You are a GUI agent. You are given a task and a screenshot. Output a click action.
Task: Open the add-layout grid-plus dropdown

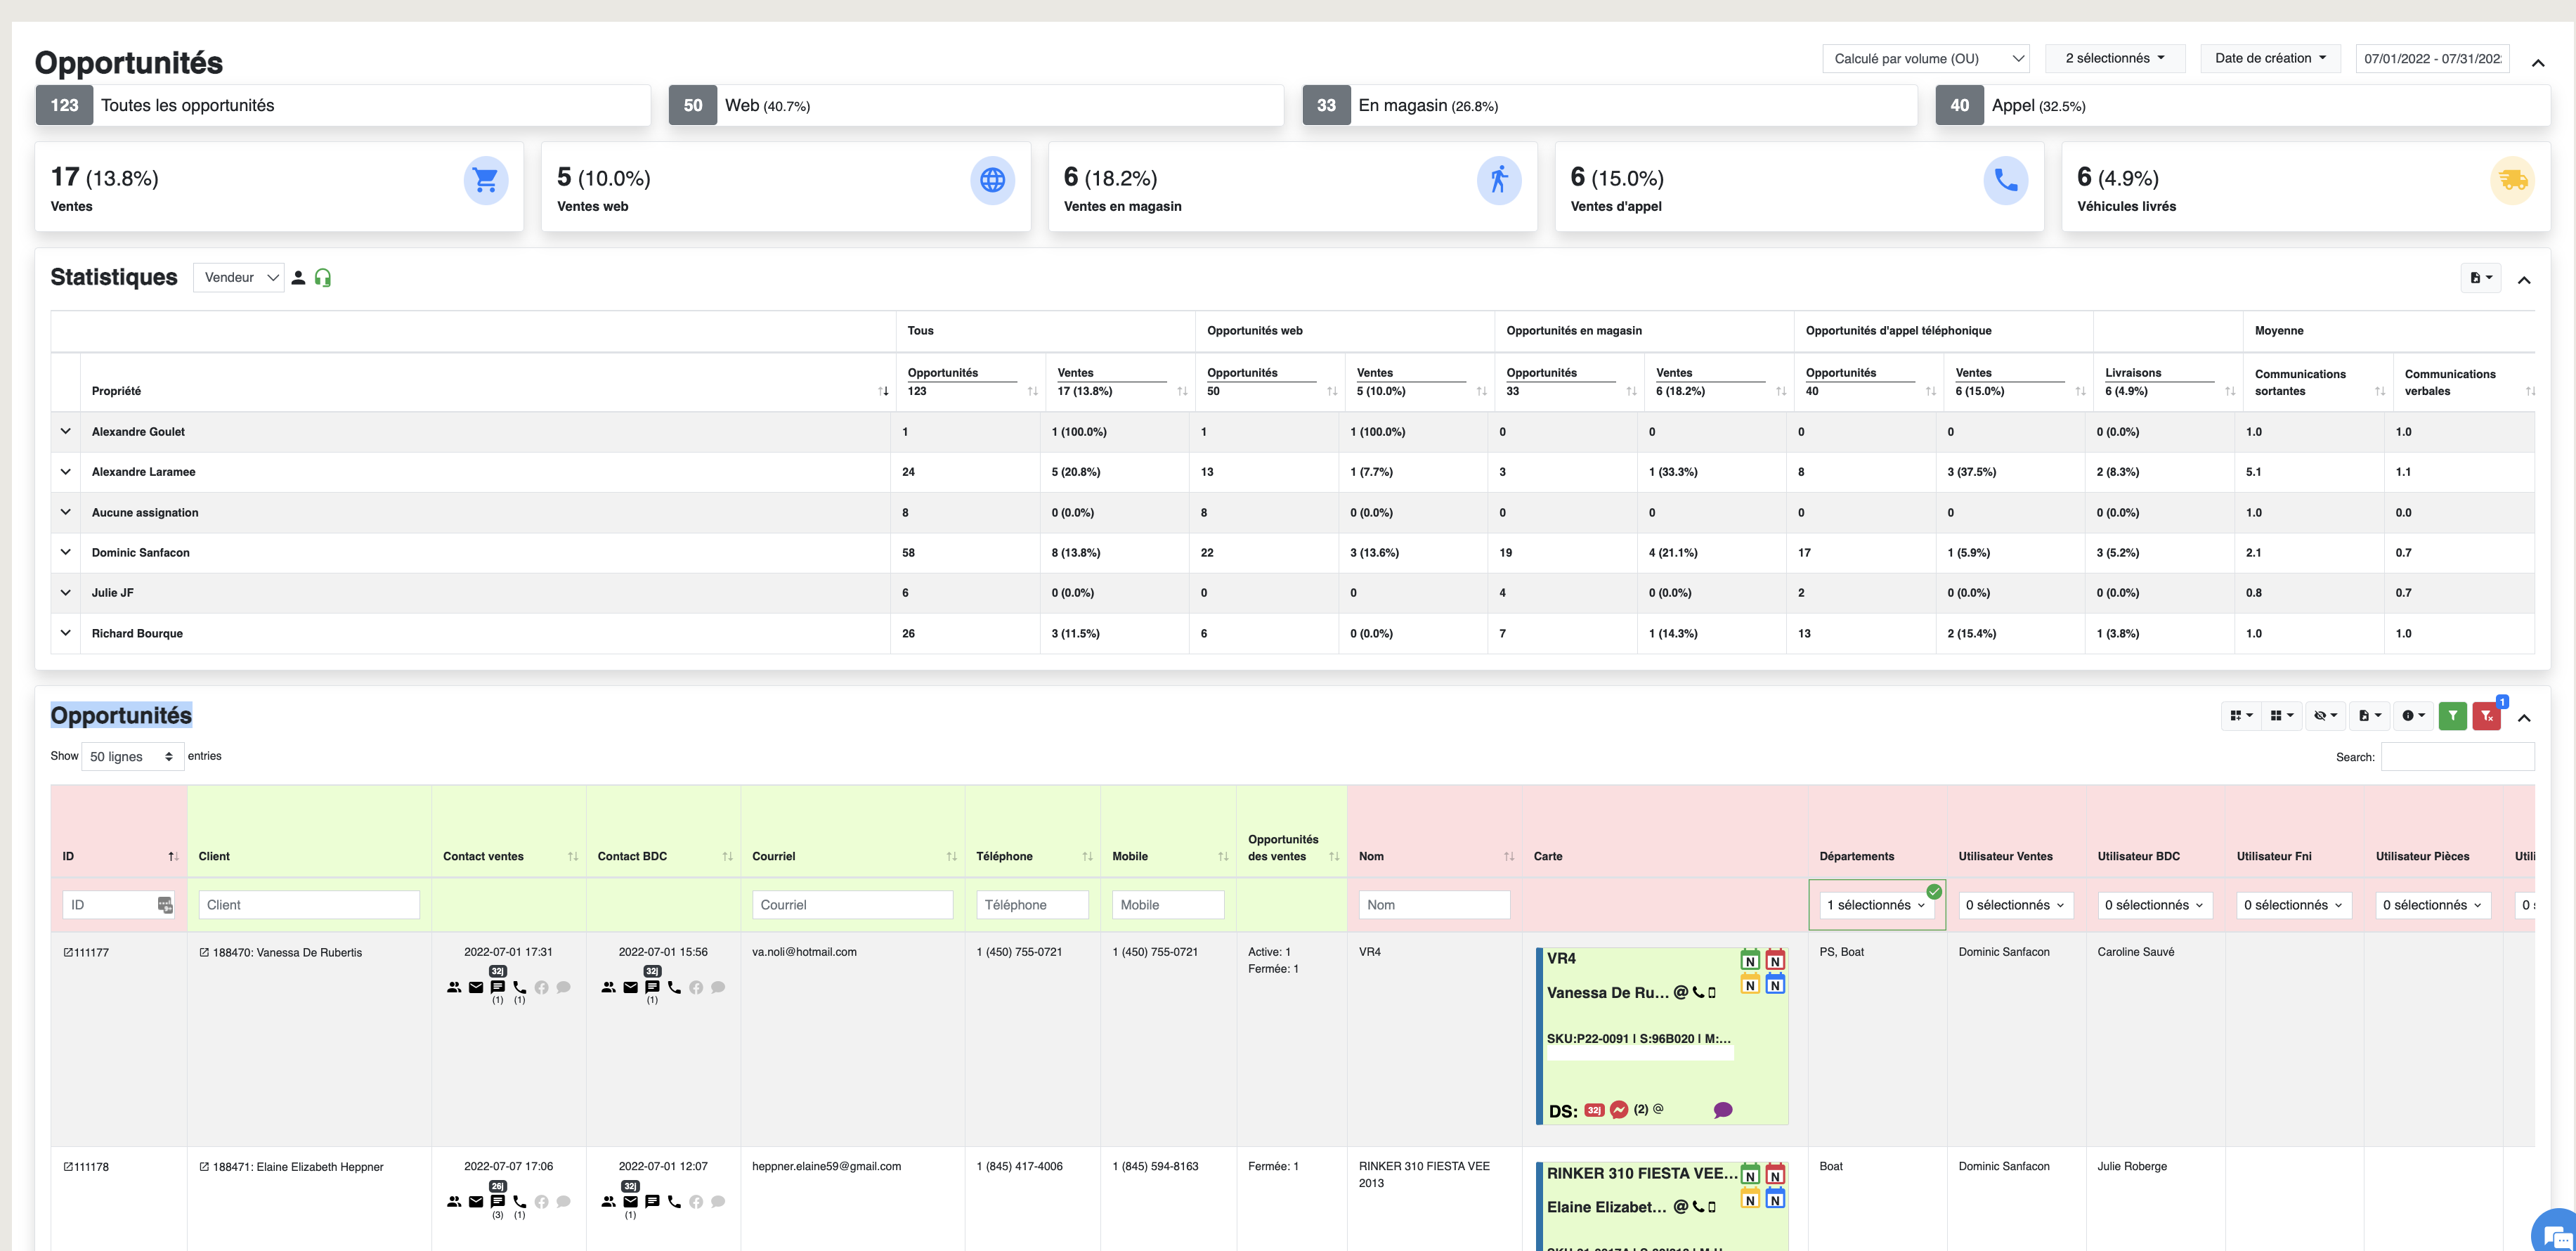coord(2241,716)
